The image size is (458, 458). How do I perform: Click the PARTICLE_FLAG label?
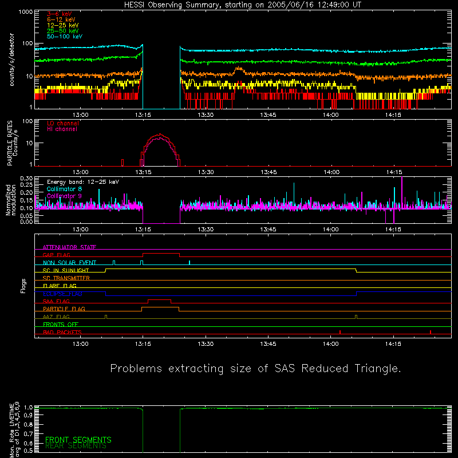pos(64,309)
